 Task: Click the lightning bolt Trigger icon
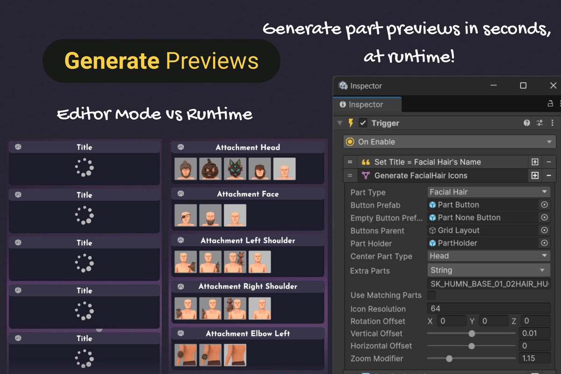(x=351, y=123)
